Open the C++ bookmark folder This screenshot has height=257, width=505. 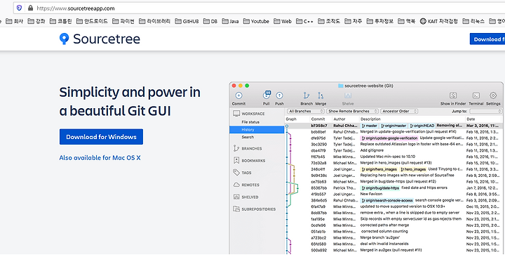click(x=304, y=21)
